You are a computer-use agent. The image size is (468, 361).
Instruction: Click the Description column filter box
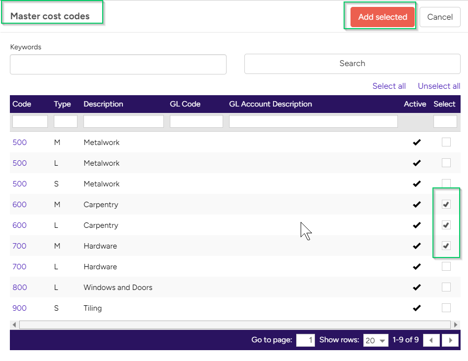pyautogui.click(x=123, y=121)
